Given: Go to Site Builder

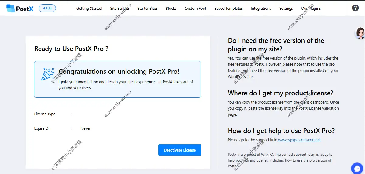Looking at the screenshot, I should point(120,9).
